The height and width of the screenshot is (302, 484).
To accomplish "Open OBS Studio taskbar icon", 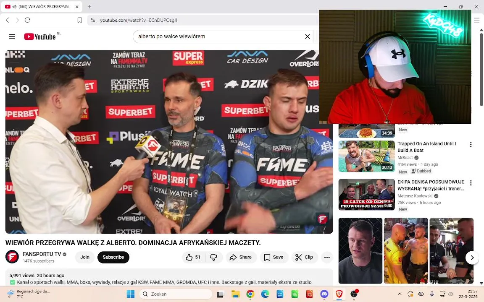I will pos(354,294).
